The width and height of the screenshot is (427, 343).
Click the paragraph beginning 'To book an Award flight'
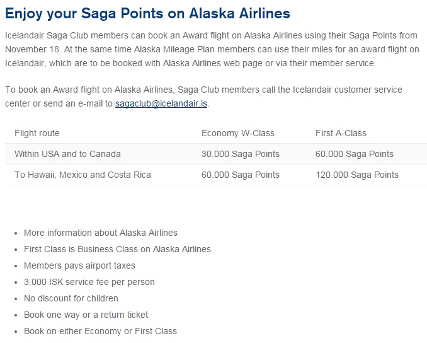203,90
